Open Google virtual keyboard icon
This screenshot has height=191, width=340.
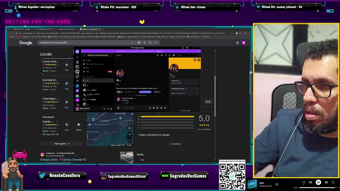pos(139,42)
